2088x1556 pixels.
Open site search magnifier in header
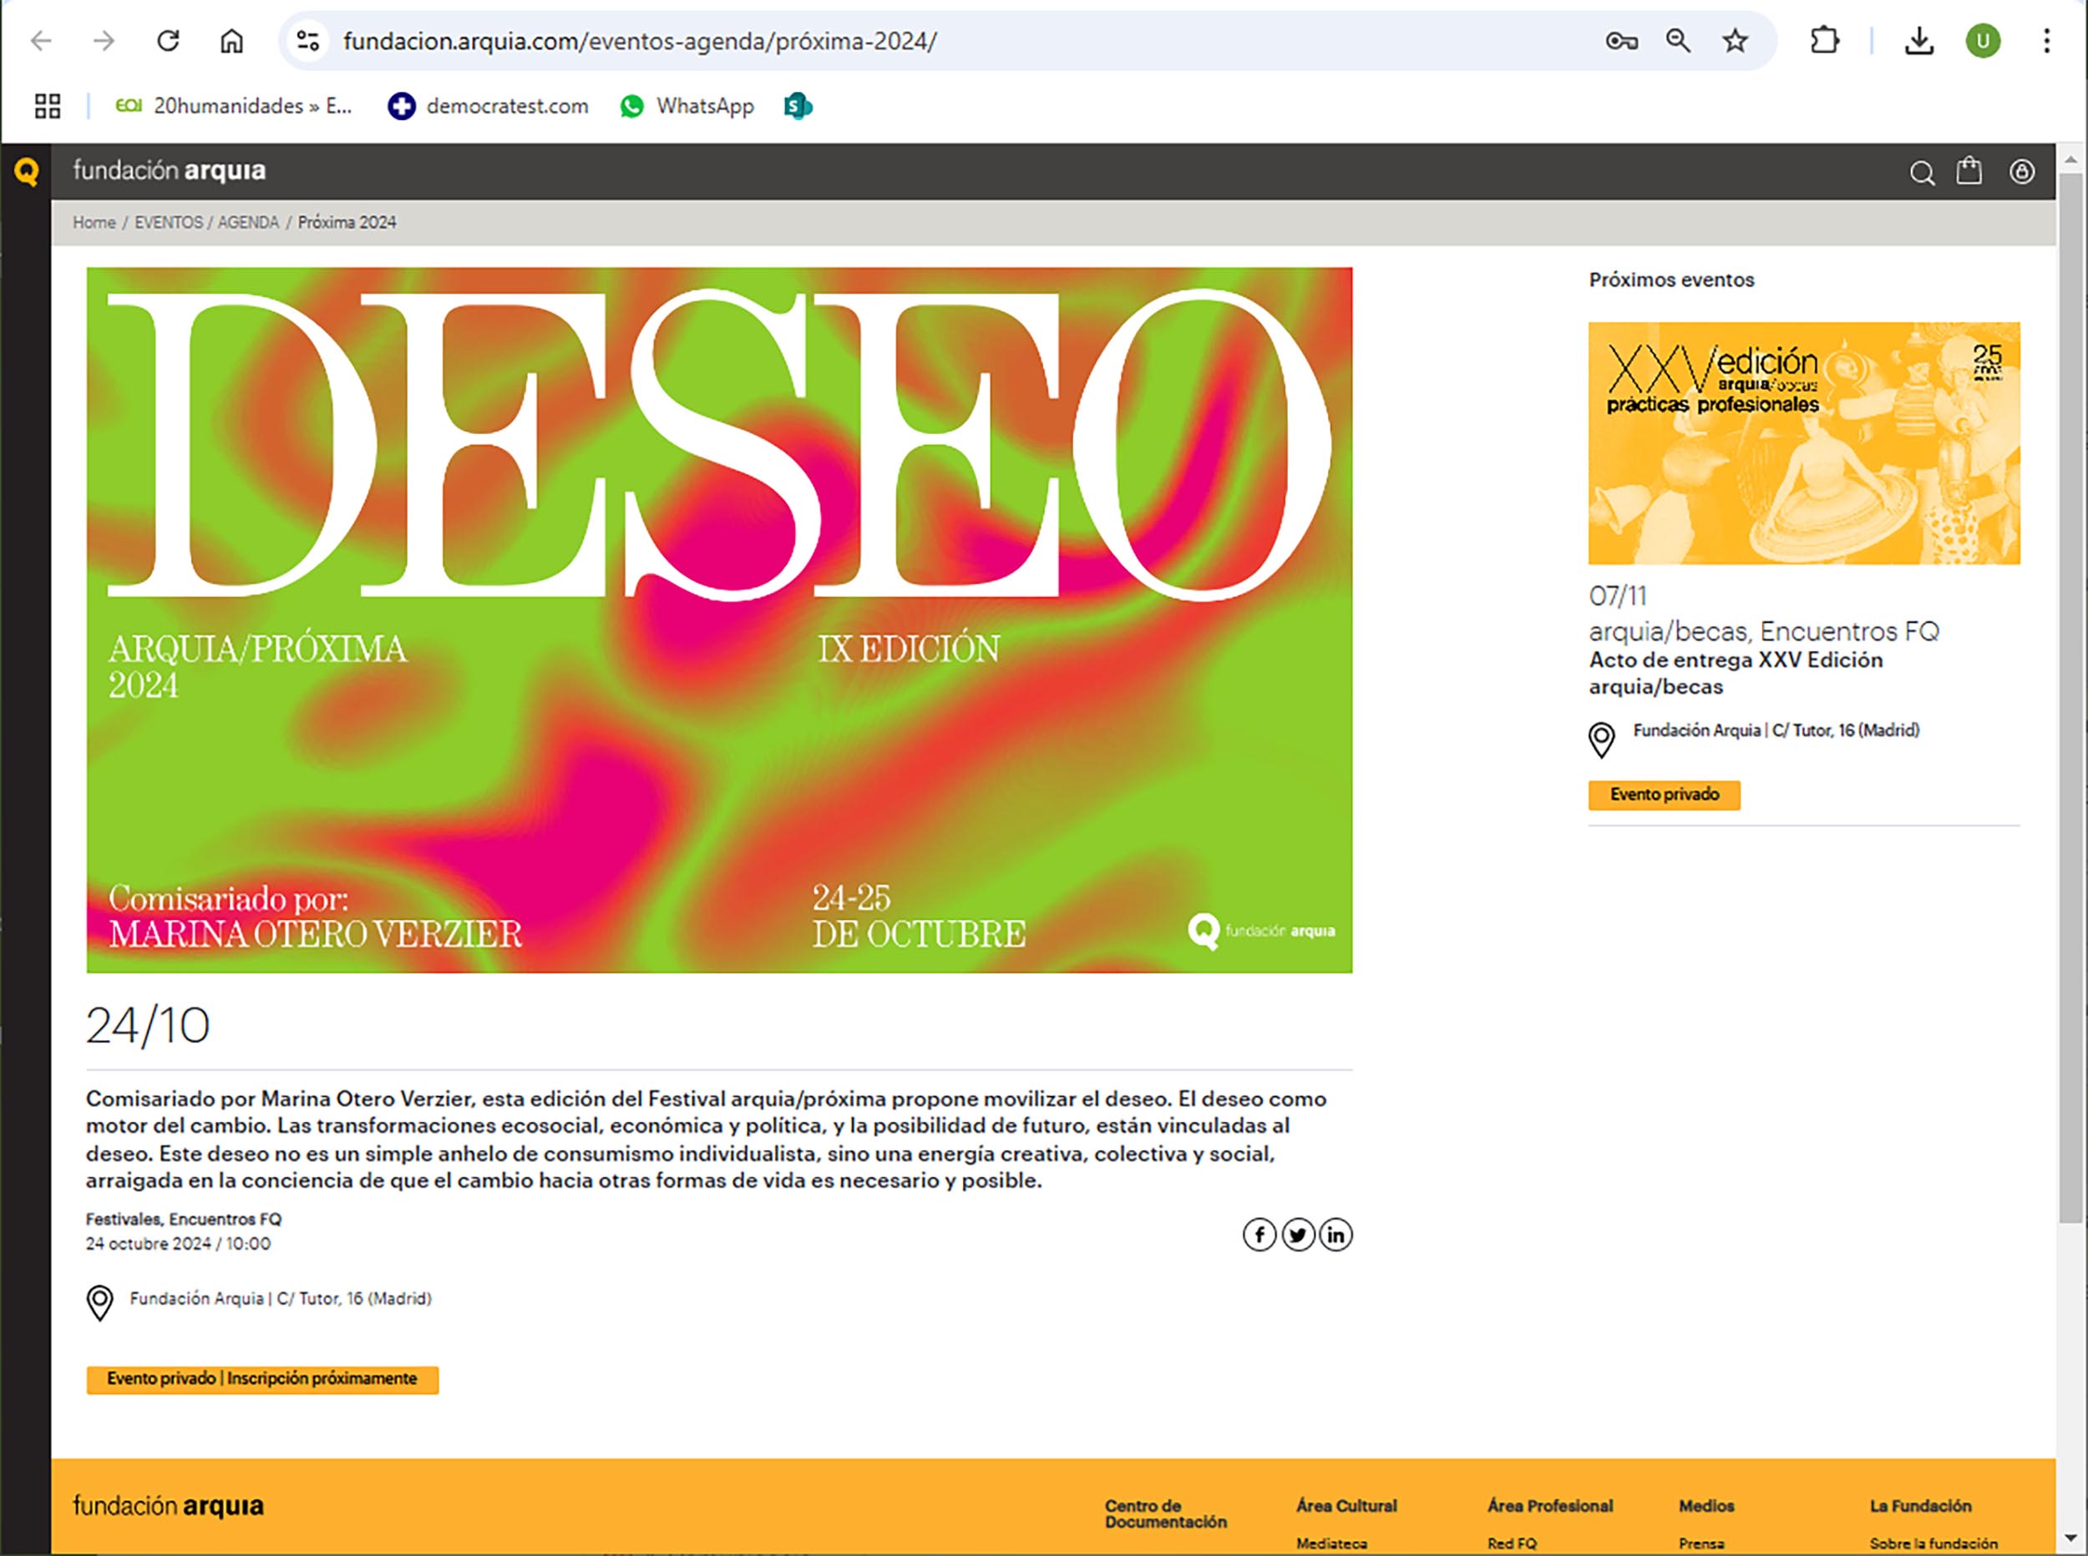[1921, 172]
